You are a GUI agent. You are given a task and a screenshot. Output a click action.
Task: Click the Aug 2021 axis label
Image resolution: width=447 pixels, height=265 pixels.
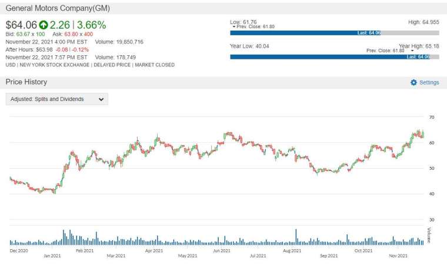point(292,251)
